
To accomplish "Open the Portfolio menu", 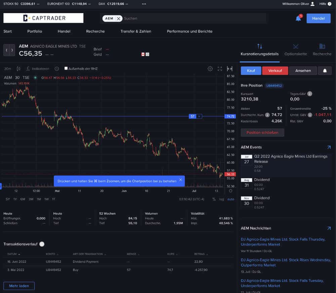I will click(x=35, y=31).
